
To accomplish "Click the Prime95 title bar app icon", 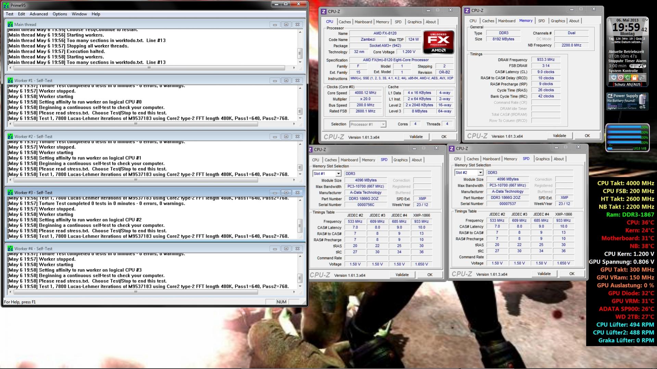I will click(x=6, y=5).
